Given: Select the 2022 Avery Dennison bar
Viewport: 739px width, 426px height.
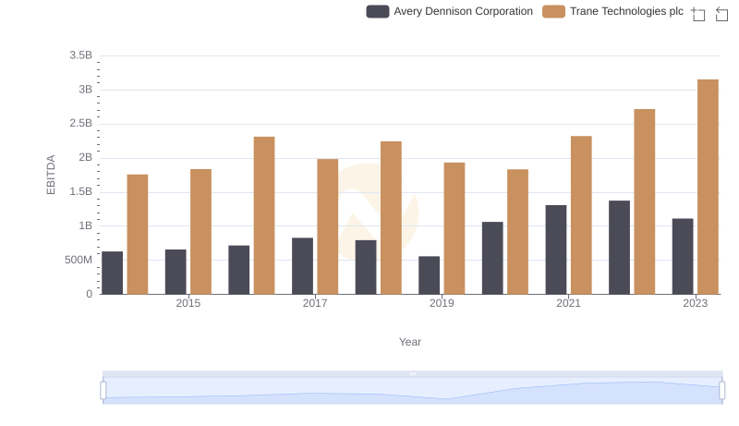Looking at the screenshot, I should pyautogui.click(x=619, y=248).
